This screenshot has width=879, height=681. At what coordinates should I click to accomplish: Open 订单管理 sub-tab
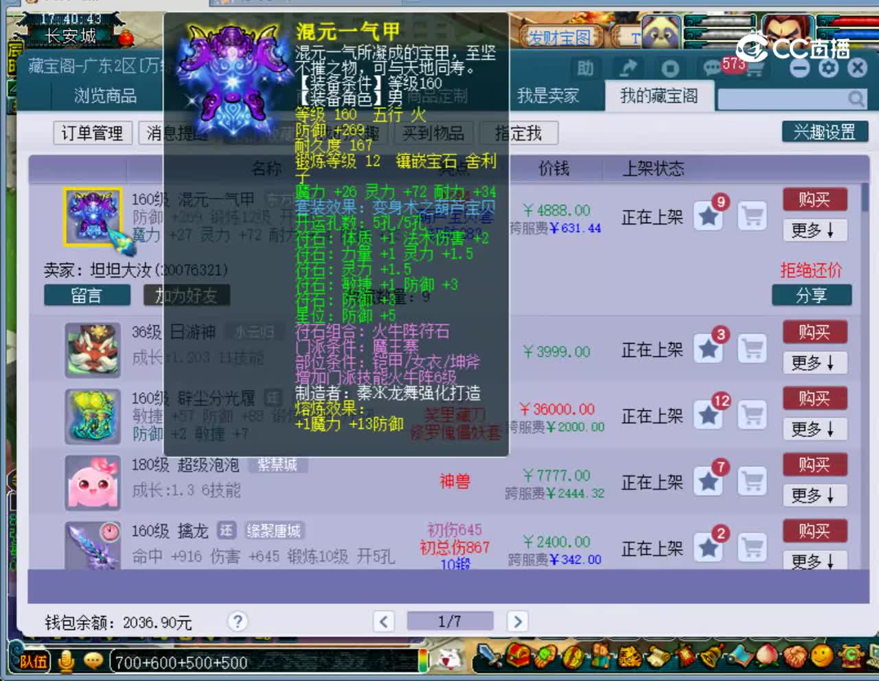tap(92, 132)
